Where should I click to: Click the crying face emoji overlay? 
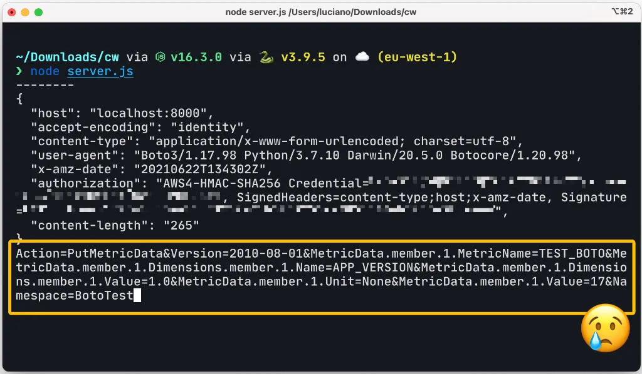[604, 328]
